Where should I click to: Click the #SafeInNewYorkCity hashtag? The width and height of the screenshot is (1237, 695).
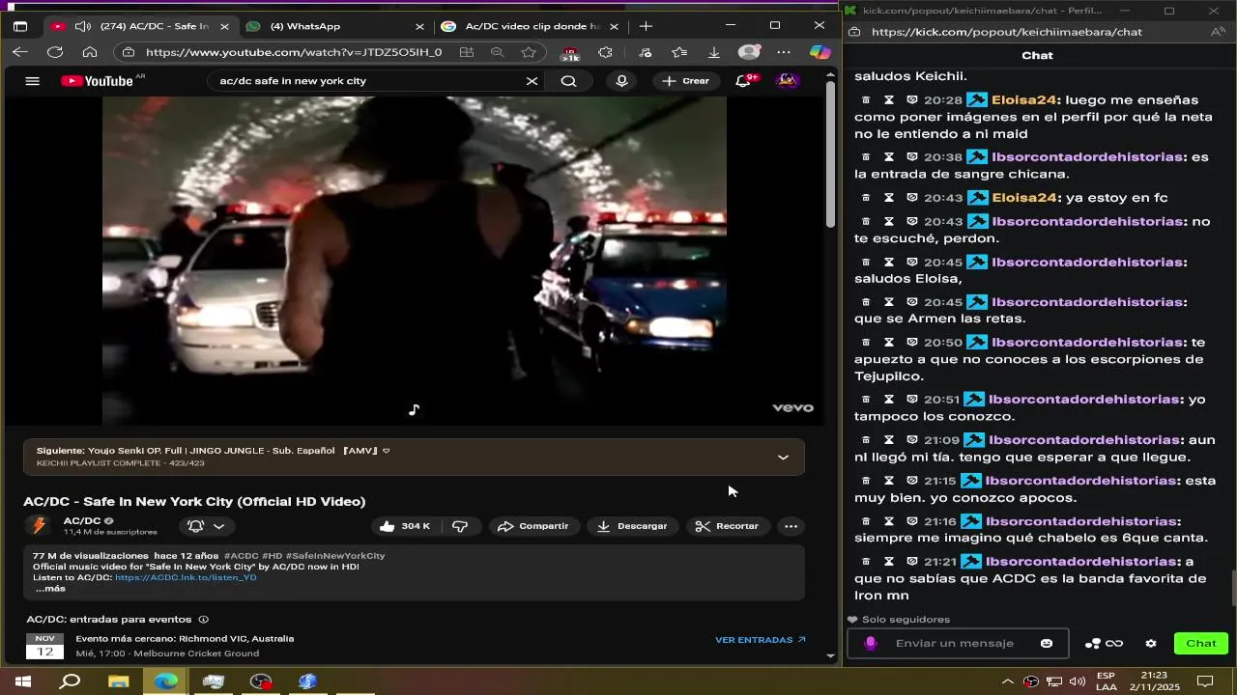[335, 556]
